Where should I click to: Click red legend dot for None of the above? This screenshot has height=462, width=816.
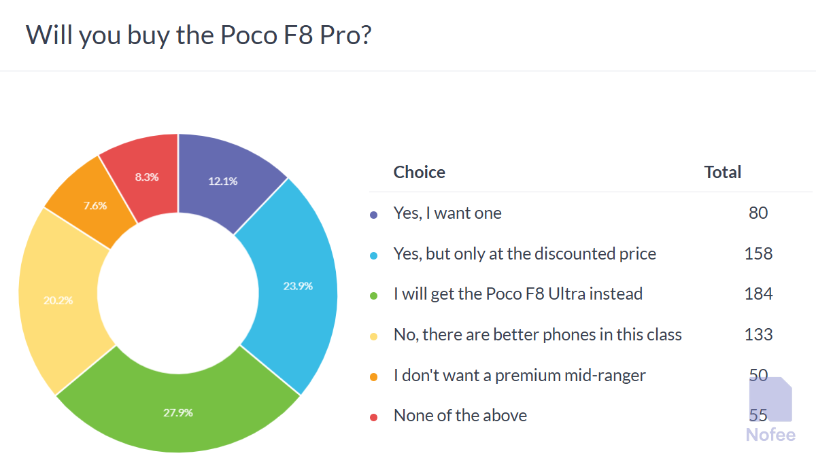(x=373, y=416)
